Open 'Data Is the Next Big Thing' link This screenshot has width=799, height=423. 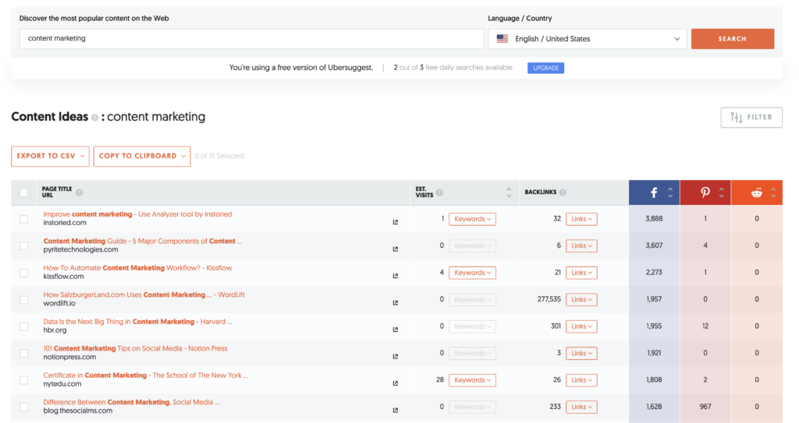[137, 322]
